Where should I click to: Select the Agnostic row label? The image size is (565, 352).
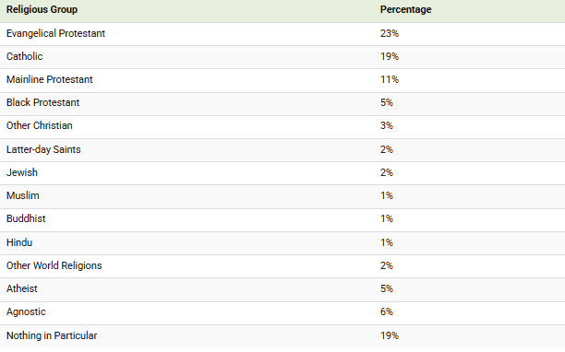point(26,311)
